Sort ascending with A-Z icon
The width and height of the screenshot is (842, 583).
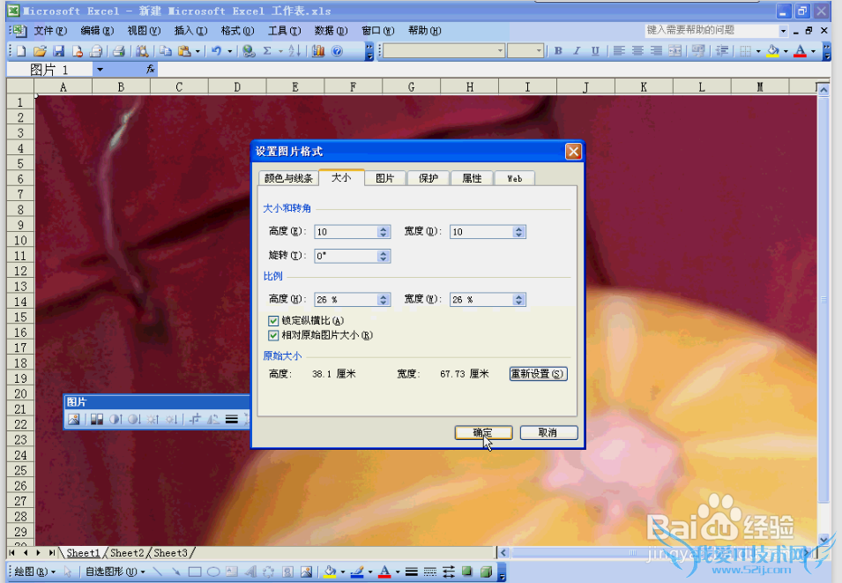[294, 51]
